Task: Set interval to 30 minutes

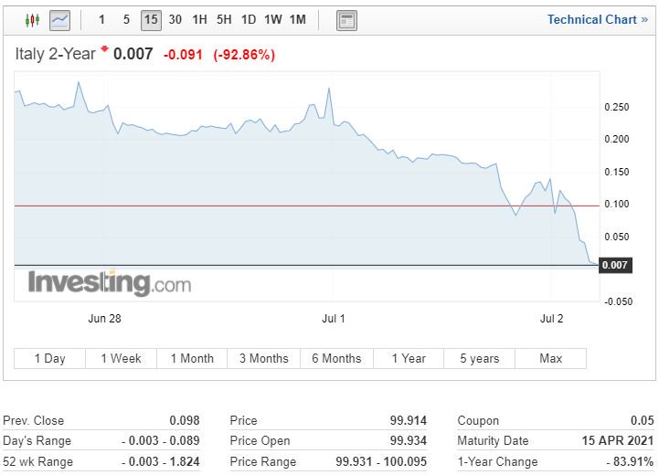Action: click(x=175, y=20)
